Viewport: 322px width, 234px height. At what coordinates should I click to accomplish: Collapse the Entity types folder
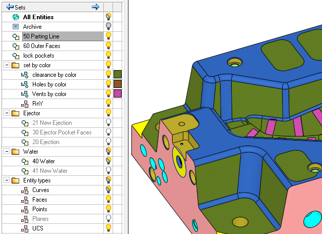coord(6,180)
